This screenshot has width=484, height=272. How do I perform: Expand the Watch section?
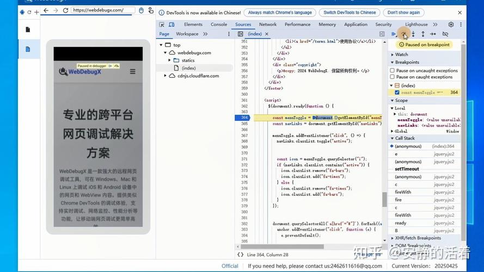401,54
